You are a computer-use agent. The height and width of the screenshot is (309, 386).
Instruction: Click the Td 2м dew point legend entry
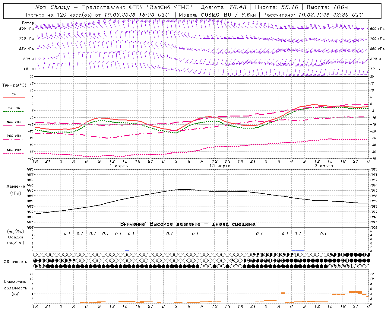pos(14,108)
